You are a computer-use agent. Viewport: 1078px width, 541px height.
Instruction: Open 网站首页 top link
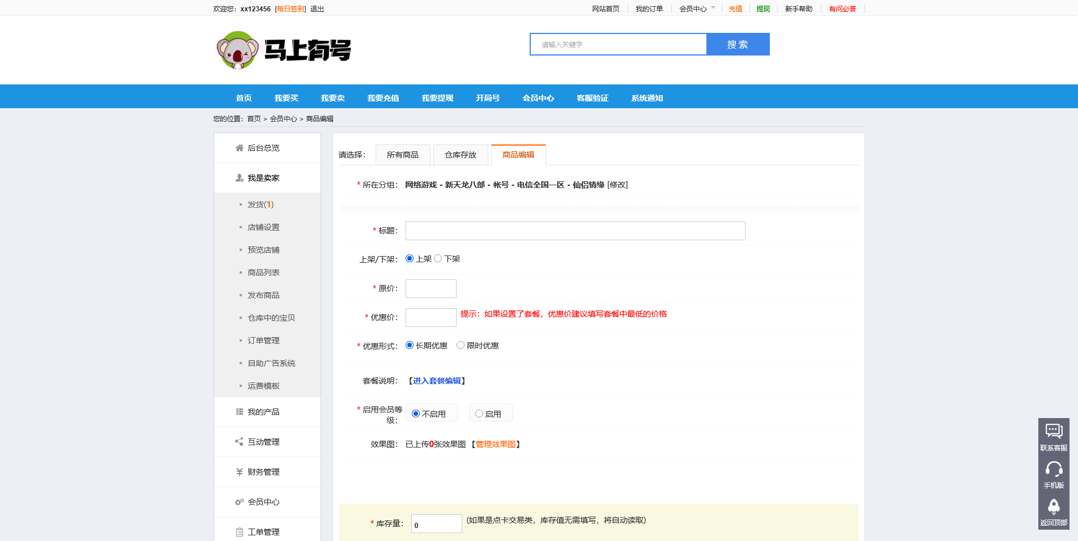[606, 9]
